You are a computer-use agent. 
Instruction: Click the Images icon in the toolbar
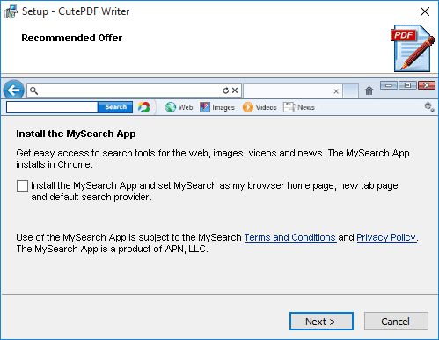click(x=205, y=107)
